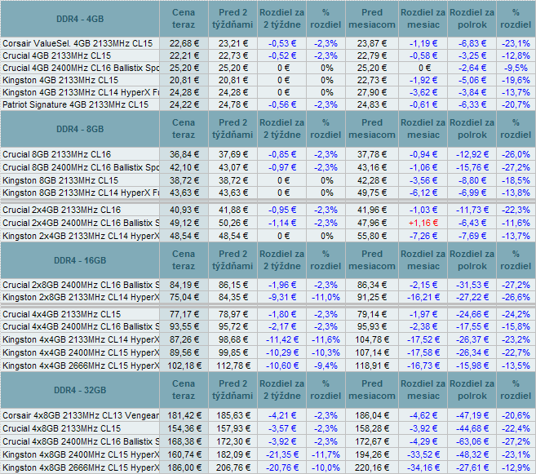This screenshot has width=536, height=474.
Task: Click half-year difference -6,83 €
Action: [x=472, y=43]
